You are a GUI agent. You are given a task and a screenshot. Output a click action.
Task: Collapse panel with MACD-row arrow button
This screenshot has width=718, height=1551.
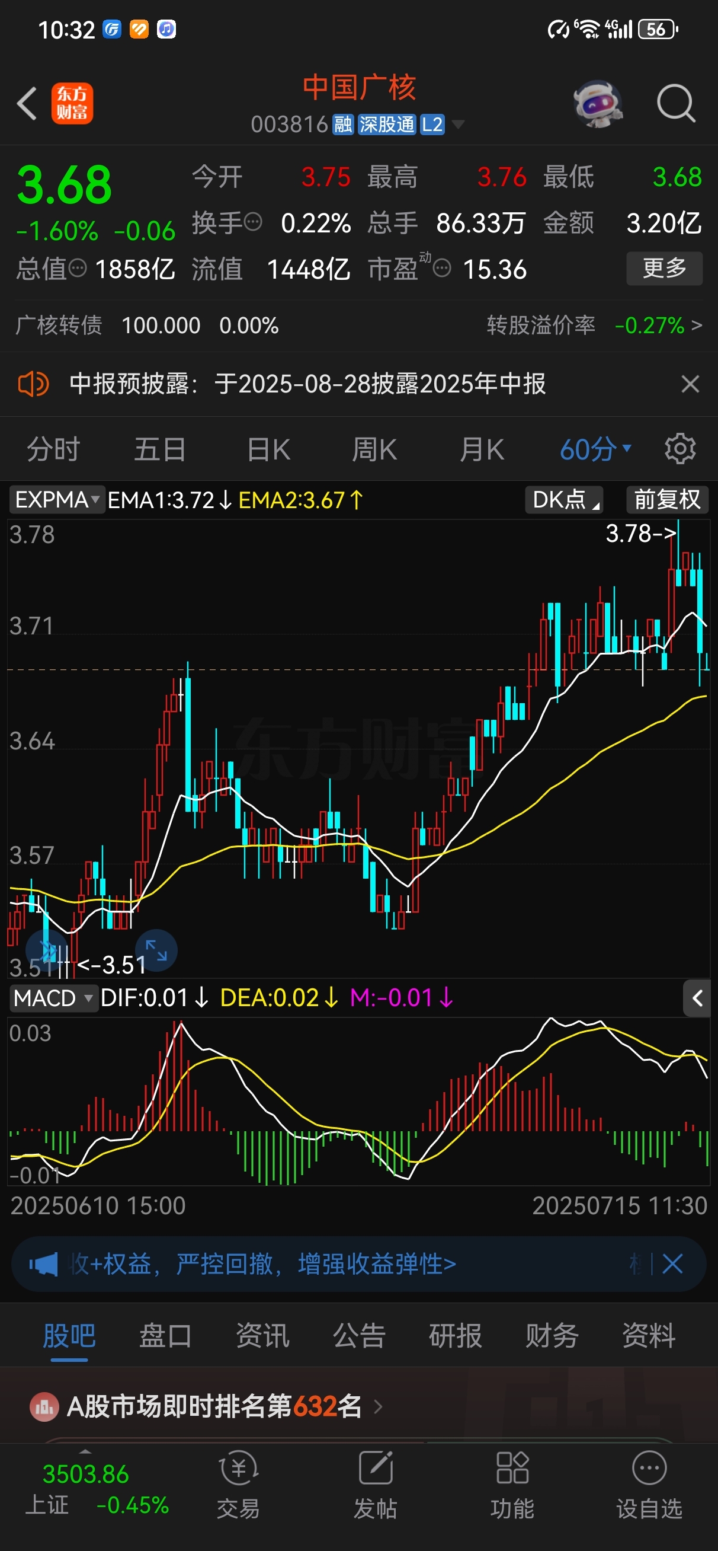click(697, 998)
